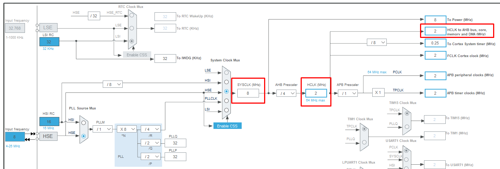This screenshot has width=500, height=169.
Task: Select HSI in System Clock Mux
Action: [226, 82]
